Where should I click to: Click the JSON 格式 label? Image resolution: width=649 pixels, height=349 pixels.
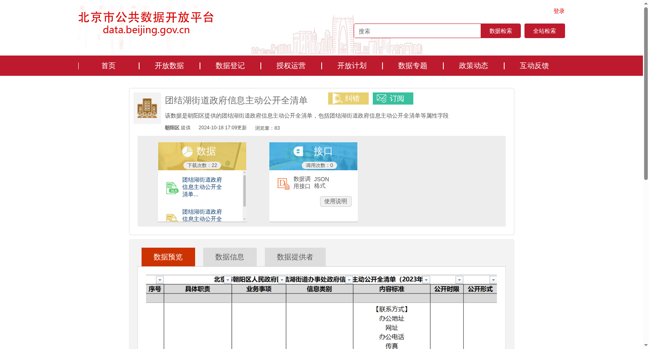coord(321,182)
